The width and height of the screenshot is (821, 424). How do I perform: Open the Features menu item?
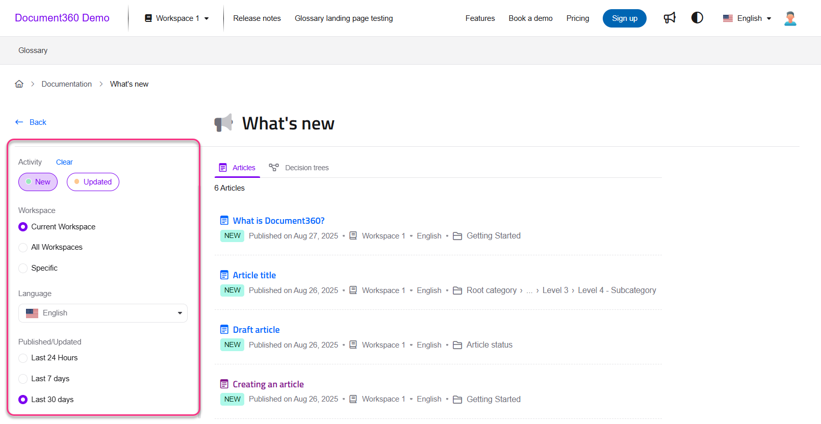[480, 18]
